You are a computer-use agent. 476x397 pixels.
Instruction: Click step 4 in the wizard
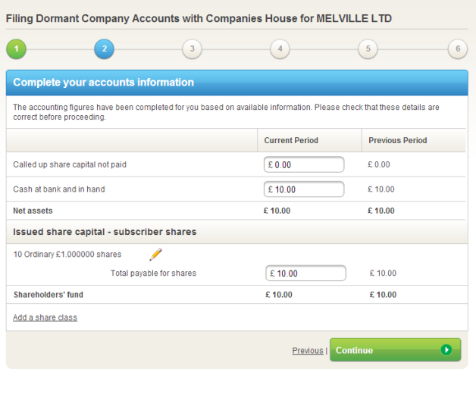point(280,49)
